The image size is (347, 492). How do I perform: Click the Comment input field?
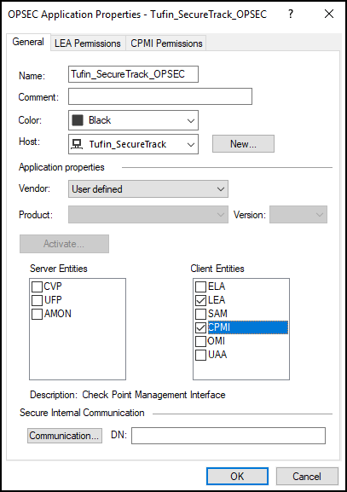tap(160, 96)
